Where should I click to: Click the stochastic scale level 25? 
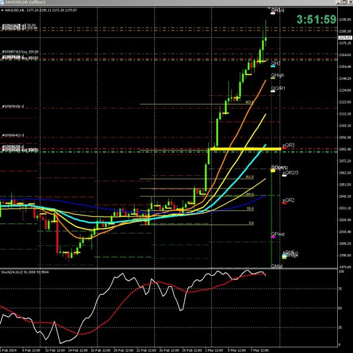[x=340, y=328]
